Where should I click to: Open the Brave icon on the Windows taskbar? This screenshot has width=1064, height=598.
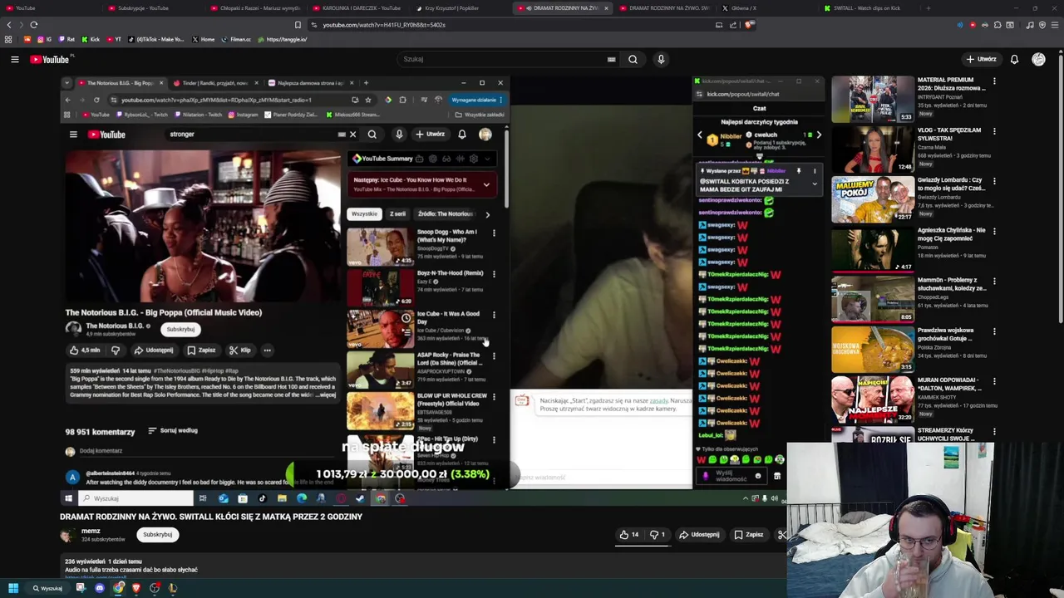(x=136, y=588)
